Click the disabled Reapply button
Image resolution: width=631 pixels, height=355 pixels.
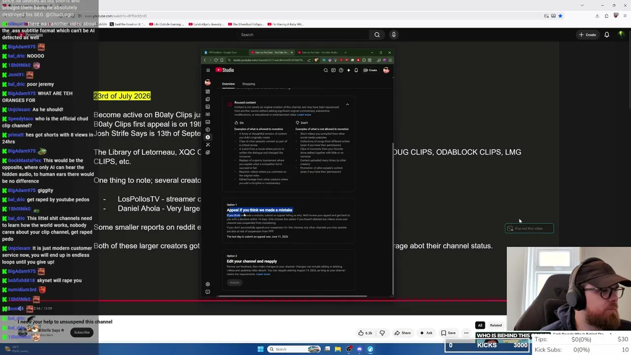click(235, 283)
